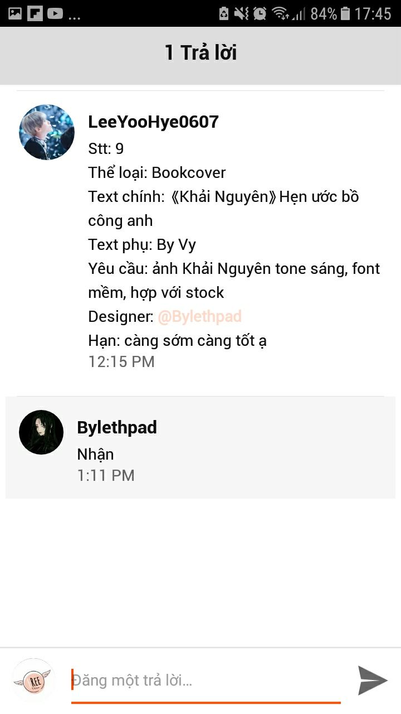Open the Bylethpad username in reply
Image resolution: width=401 pixels, height=714 pixels.
pos(117,428)
